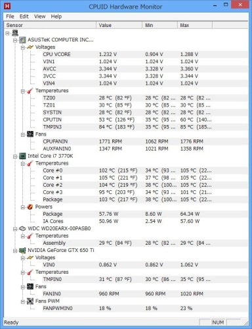Click the Fans PWM icon under NVIDIA
The width and height of the screenshot is (252, 329).
(x=30, y=301)
